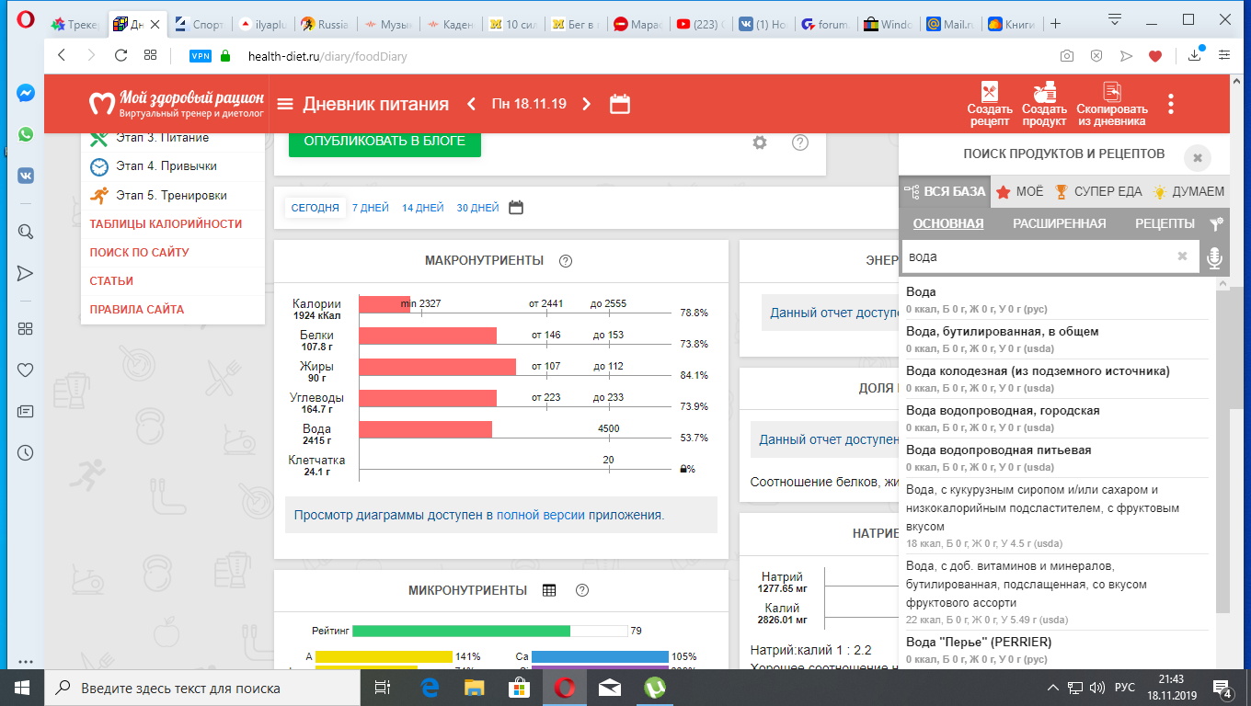Open custom period calendar after 30 дней
The height and width of the screenshot is (706, 1251).
tap(516, 208)
